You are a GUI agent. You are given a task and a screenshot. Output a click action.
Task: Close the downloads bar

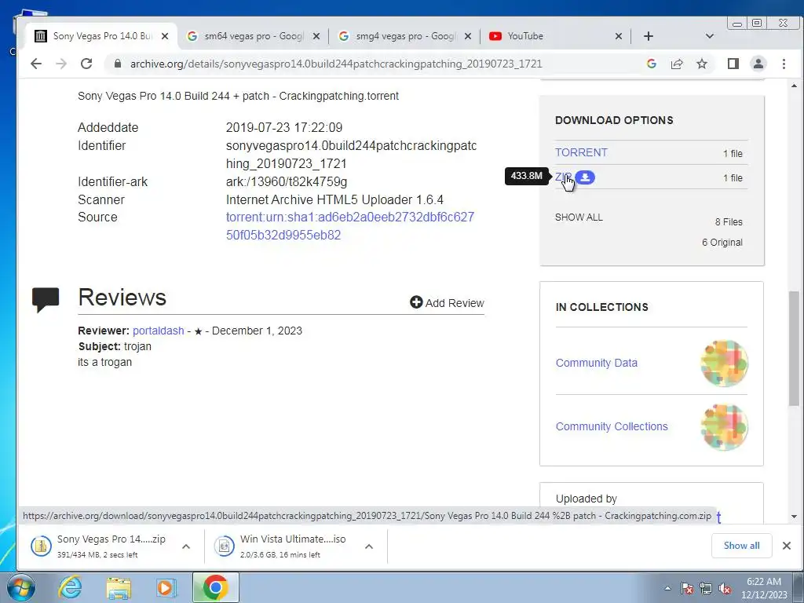point(787,546)
